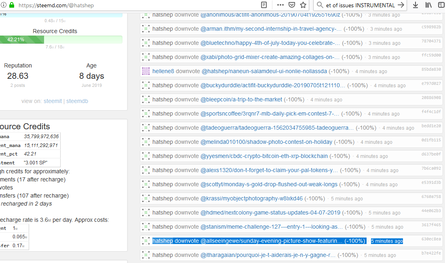Bookmark this page with the star icon
445x263 pixels.
pos(303,5)
